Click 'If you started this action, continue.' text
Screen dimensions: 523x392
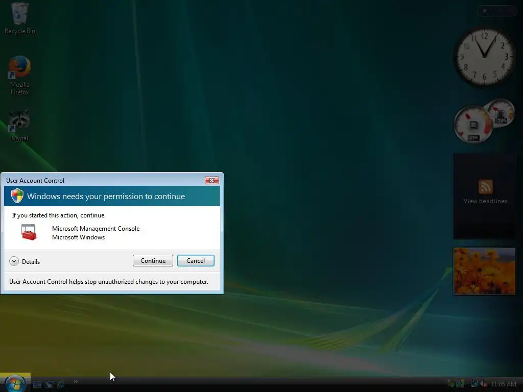(59, 215)
